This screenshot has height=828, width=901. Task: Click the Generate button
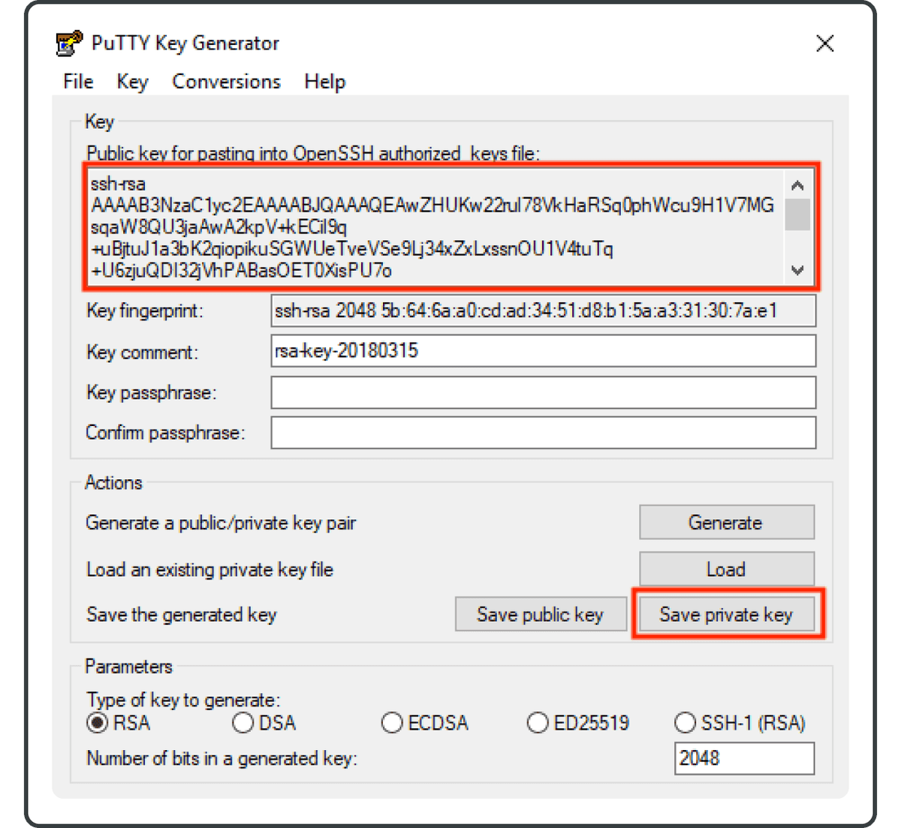tap(727, 522)
